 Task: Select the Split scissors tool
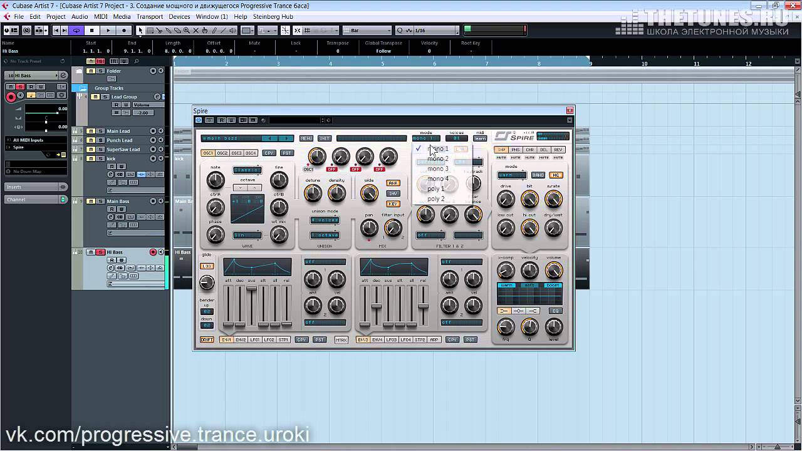point(160,30)
